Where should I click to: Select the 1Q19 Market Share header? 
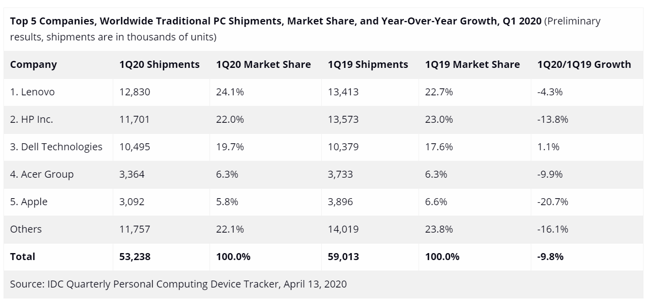(x=472, y=64)
